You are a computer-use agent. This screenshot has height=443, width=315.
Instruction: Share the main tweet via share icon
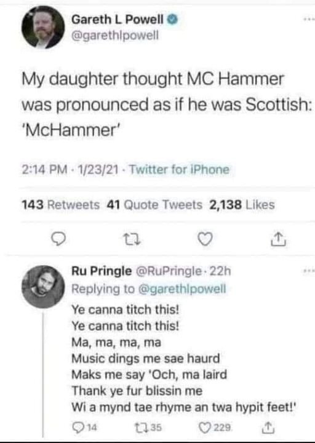278,239
